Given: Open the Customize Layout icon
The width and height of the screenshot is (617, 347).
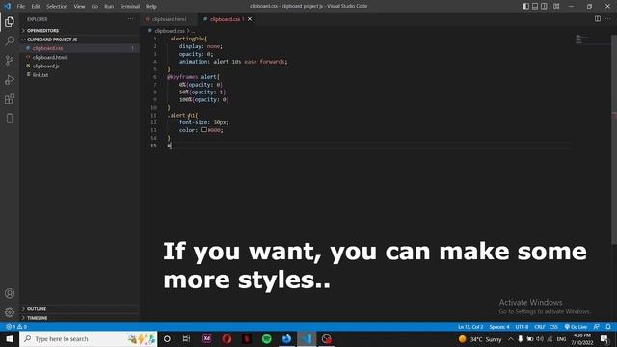Looking at the screenshot, I should (556, 6).
